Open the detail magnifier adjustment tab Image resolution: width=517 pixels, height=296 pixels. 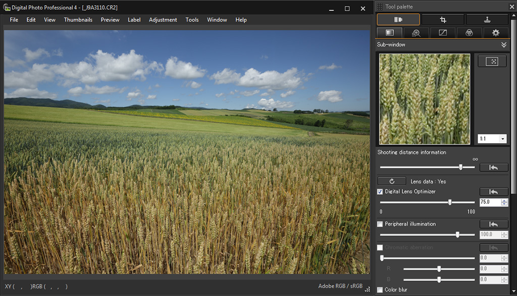tap(416, 33)
